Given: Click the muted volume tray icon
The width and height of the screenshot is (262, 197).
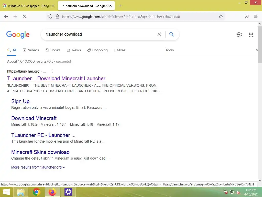Looking at the screenshot, I should click(x=238, y=192).
